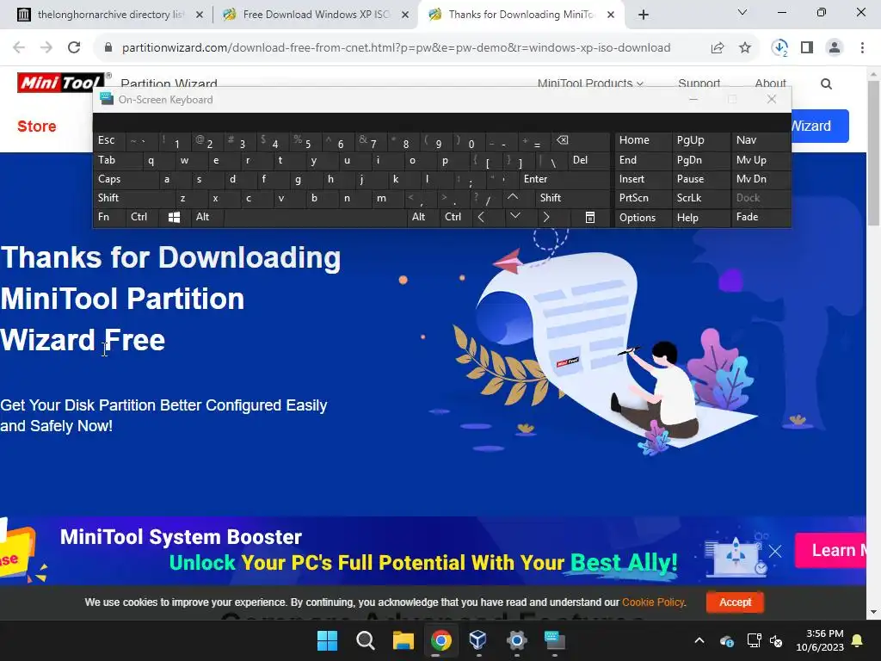Open the notifications bell in the taskbar
The height and width of the screenshot is (661, 881).
[x=857, y=640]
